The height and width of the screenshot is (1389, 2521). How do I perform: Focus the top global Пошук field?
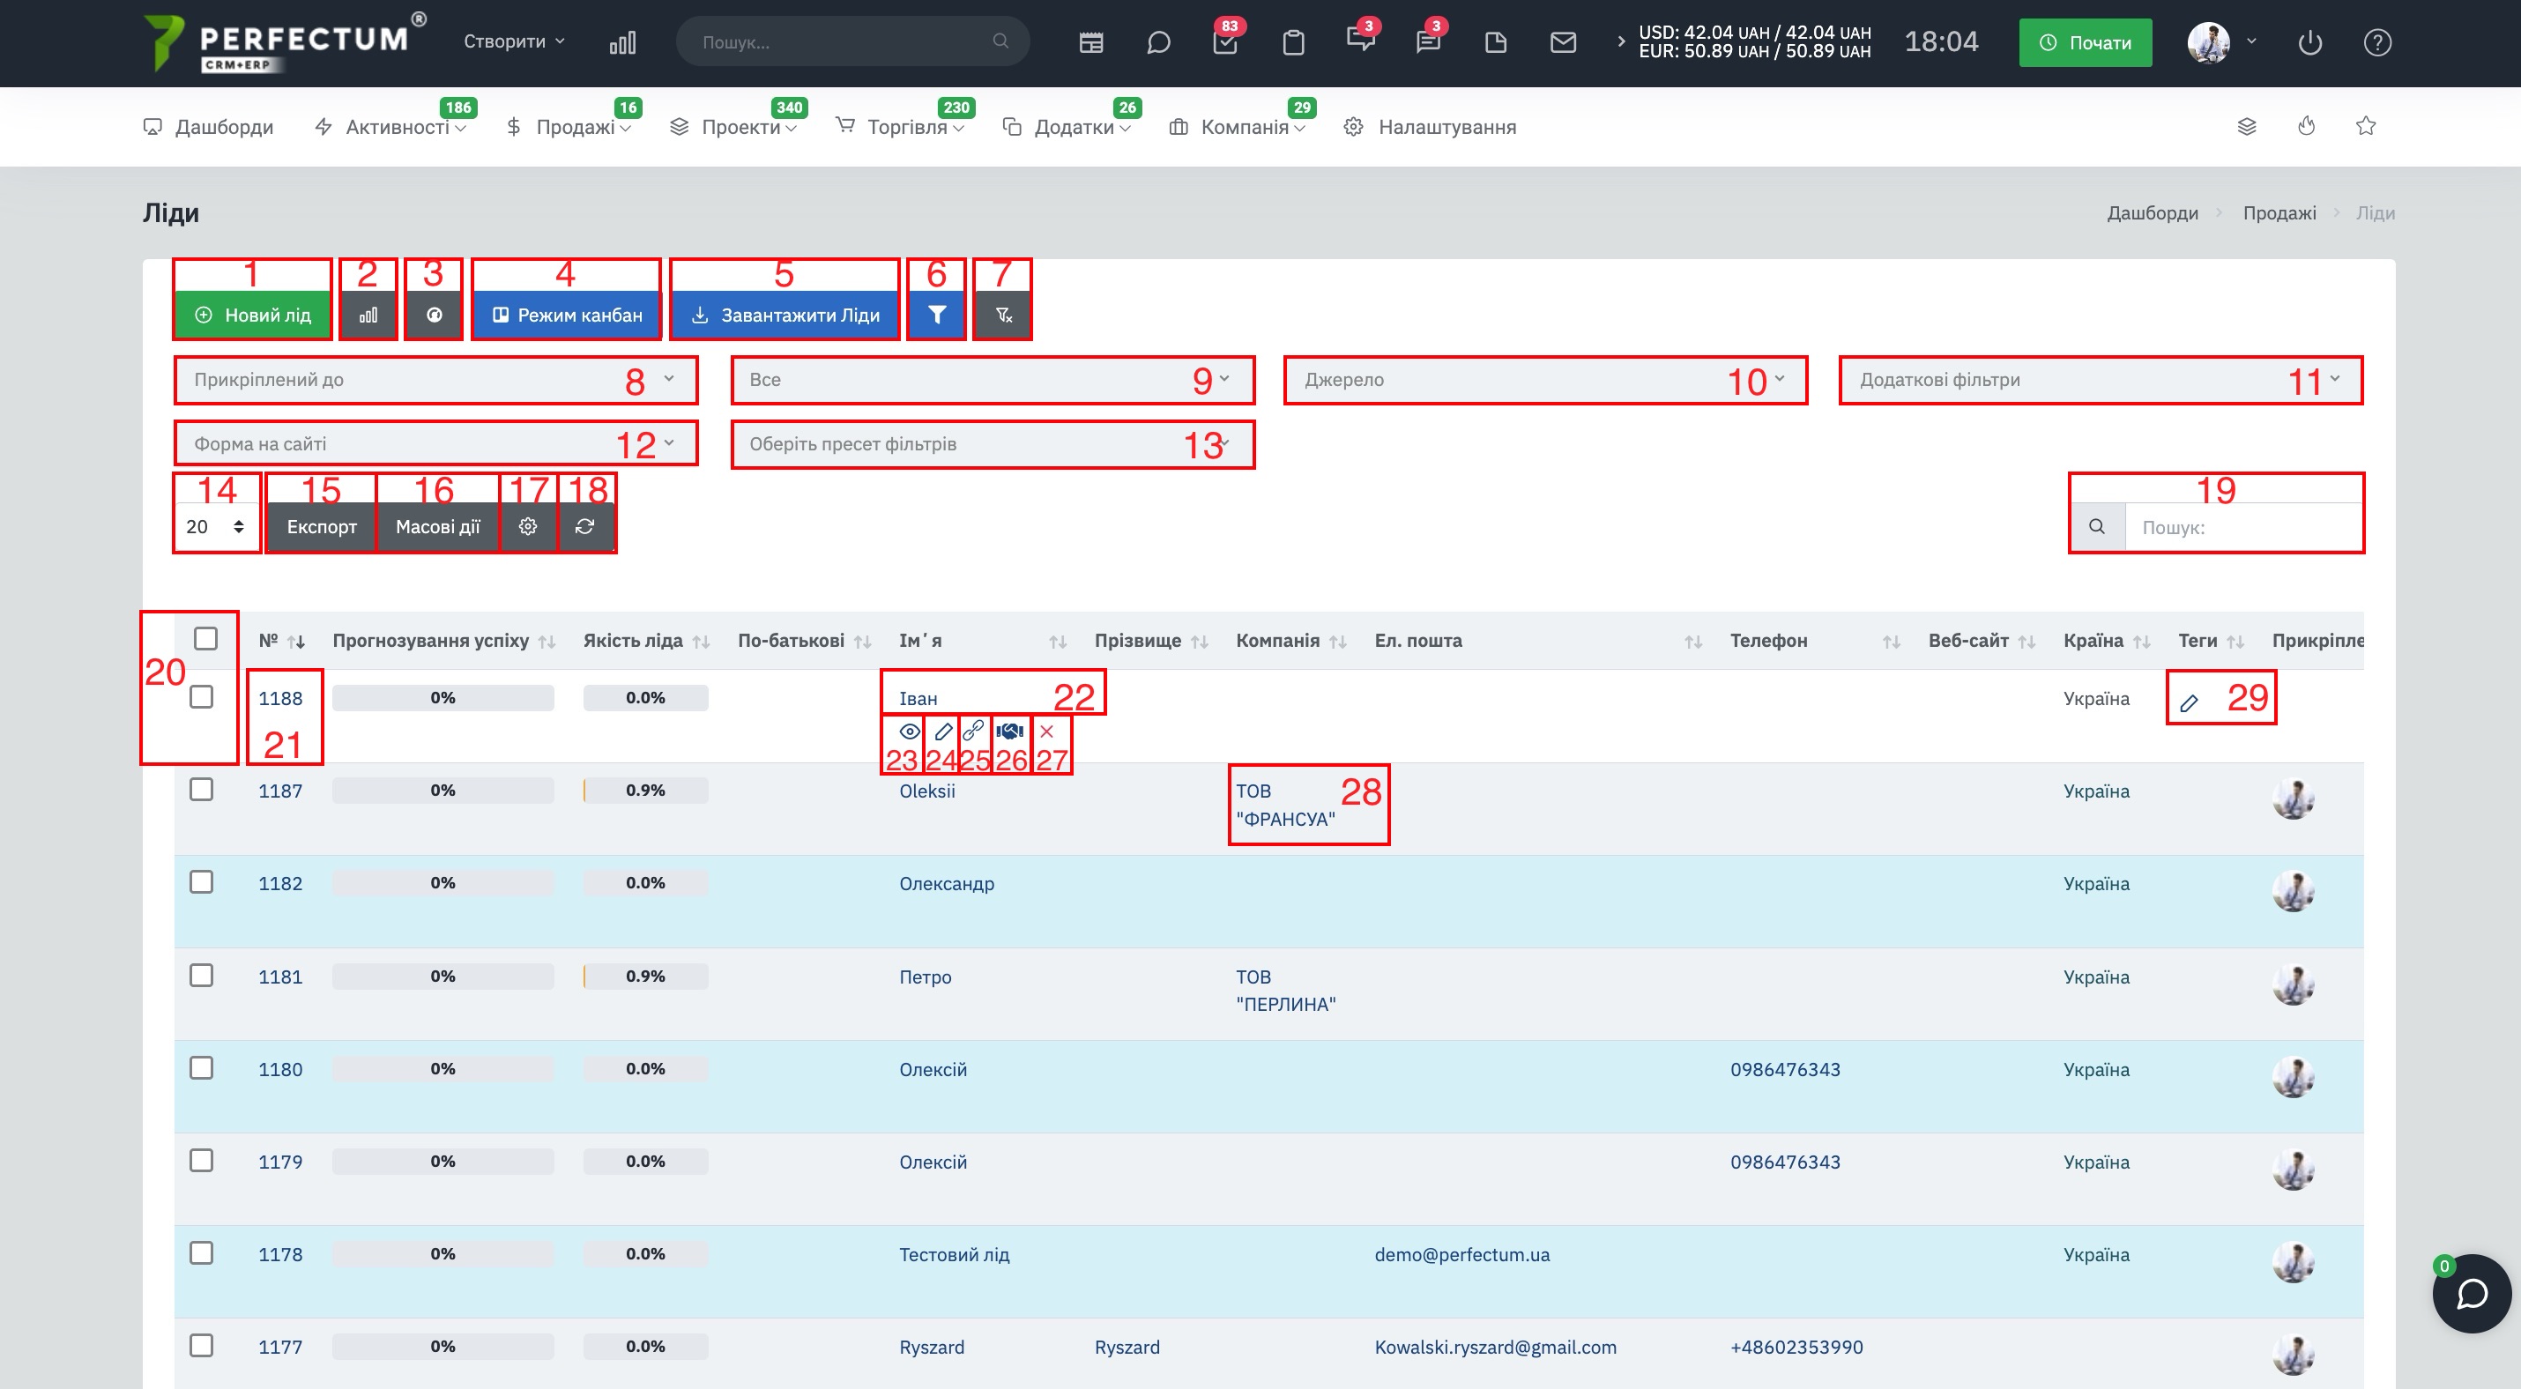[x=852, y=41]
